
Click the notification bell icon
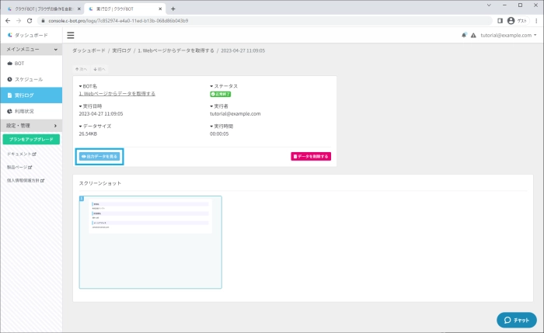[x=464, y=35]
